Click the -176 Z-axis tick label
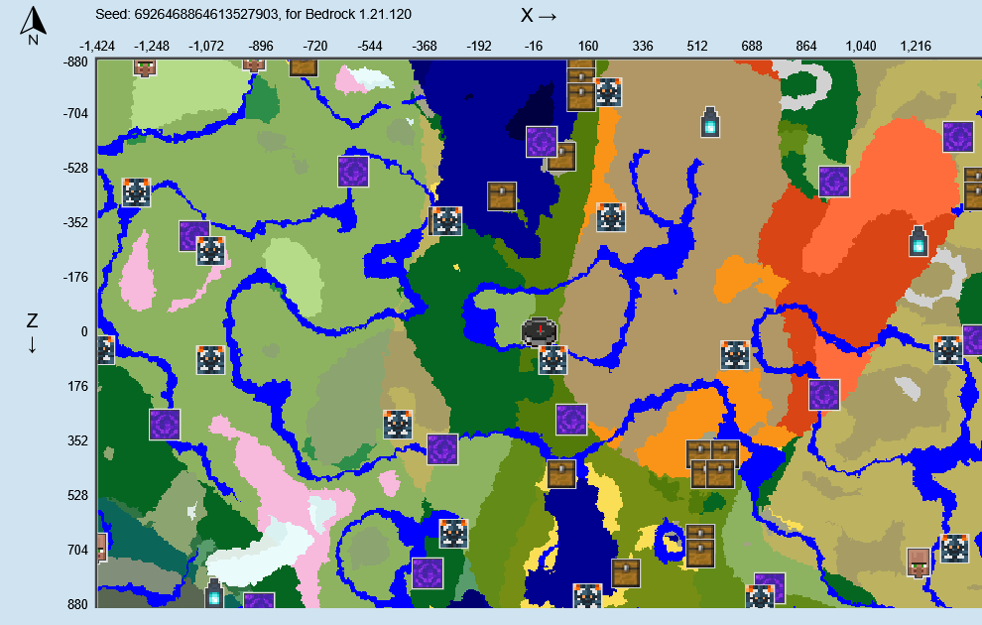Image resolution: width=982 pixels, height=625 pixels. [75, 277]
